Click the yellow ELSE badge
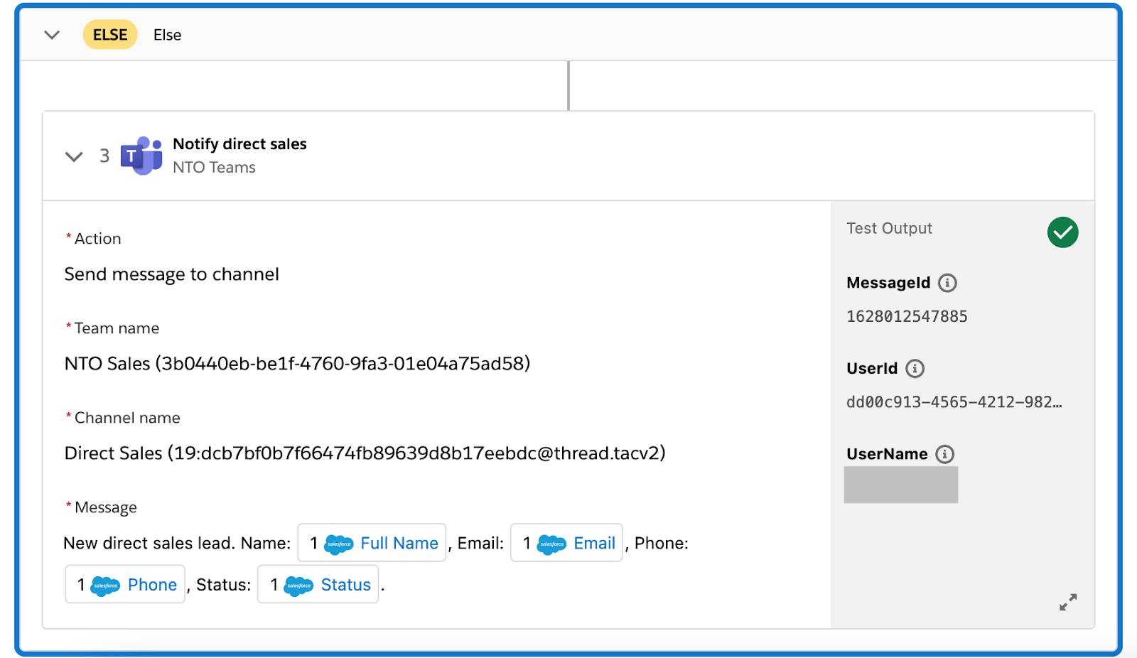Screen dimensions: 1137x658 (110, 35)
